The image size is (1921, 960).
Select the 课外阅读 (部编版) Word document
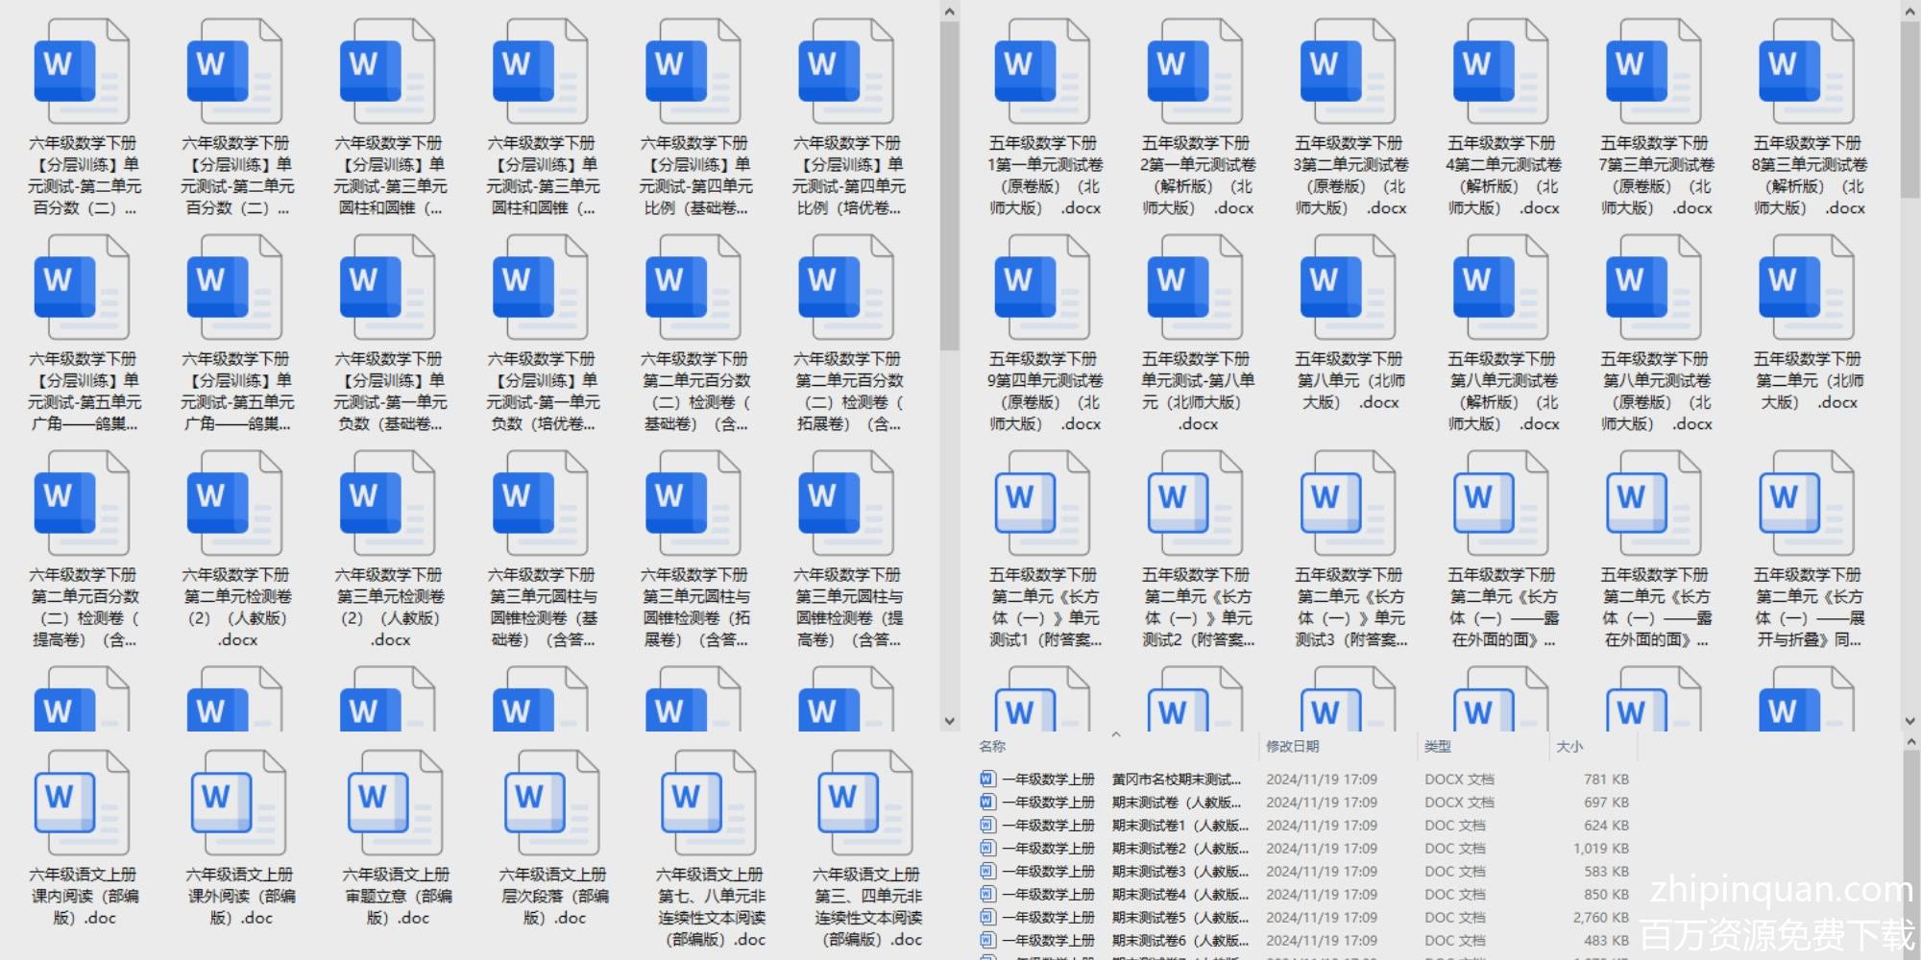(x=239, y=803)
